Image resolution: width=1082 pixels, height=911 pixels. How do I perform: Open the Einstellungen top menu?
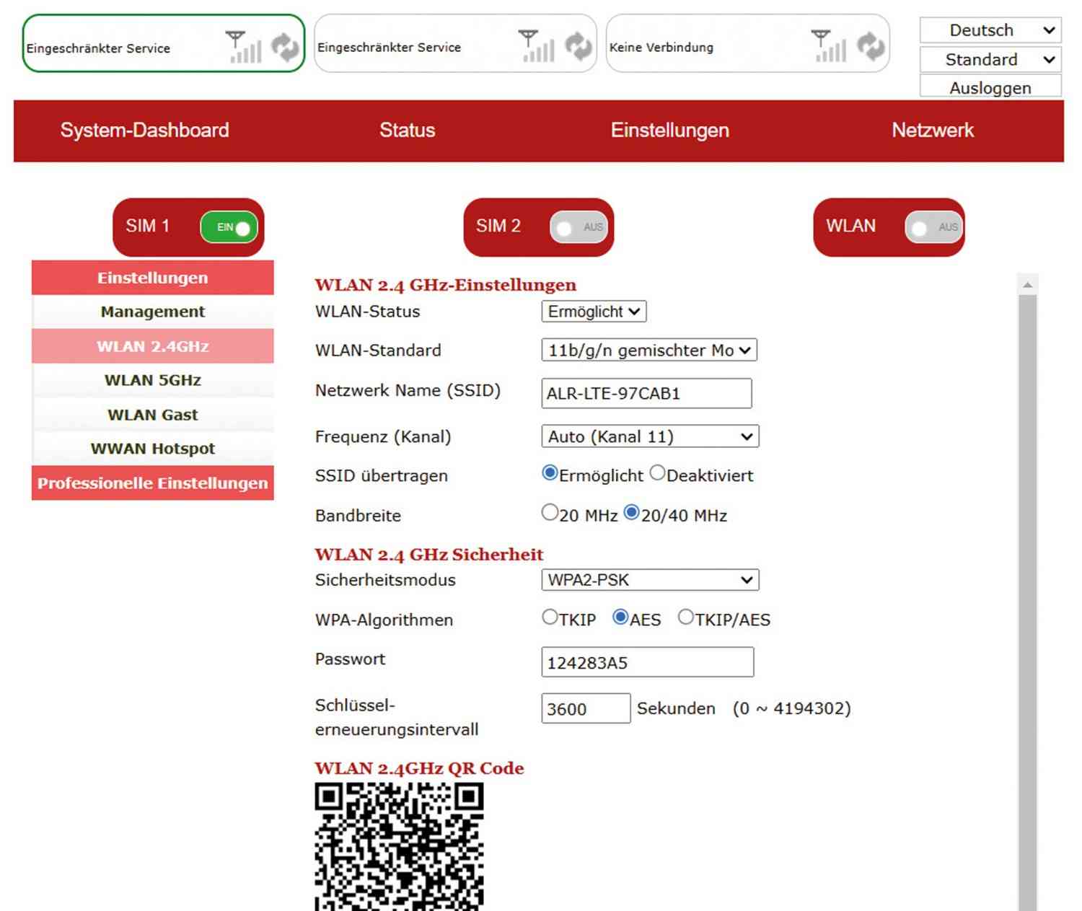coord(670,131)
